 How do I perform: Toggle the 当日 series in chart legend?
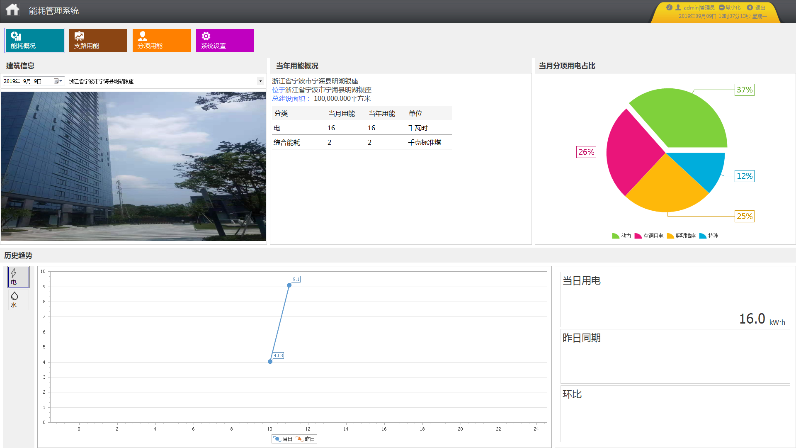[283, 439]
